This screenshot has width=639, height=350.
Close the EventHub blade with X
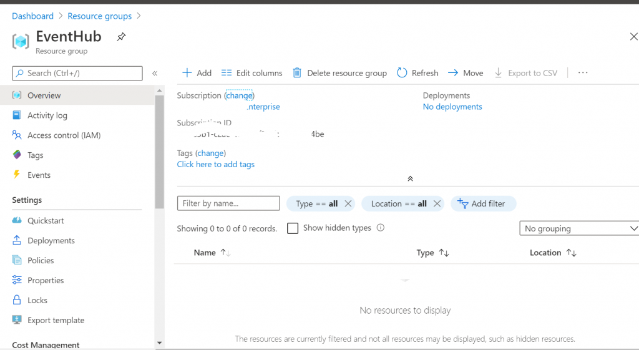pyautogui.click(x=634, y=37)
